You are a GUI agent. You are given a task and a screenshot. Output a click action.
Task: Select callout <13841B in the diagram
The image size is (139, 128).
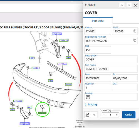point(64,40)
